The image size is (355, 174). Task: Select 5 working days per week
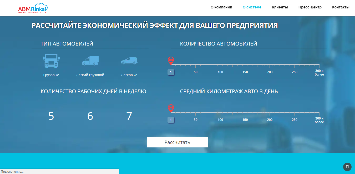click(x=51, y=116)
